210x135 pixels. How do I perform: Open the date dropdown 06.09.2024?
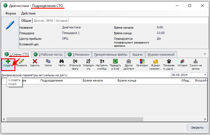pyautogui.click(x=205, y=75)
